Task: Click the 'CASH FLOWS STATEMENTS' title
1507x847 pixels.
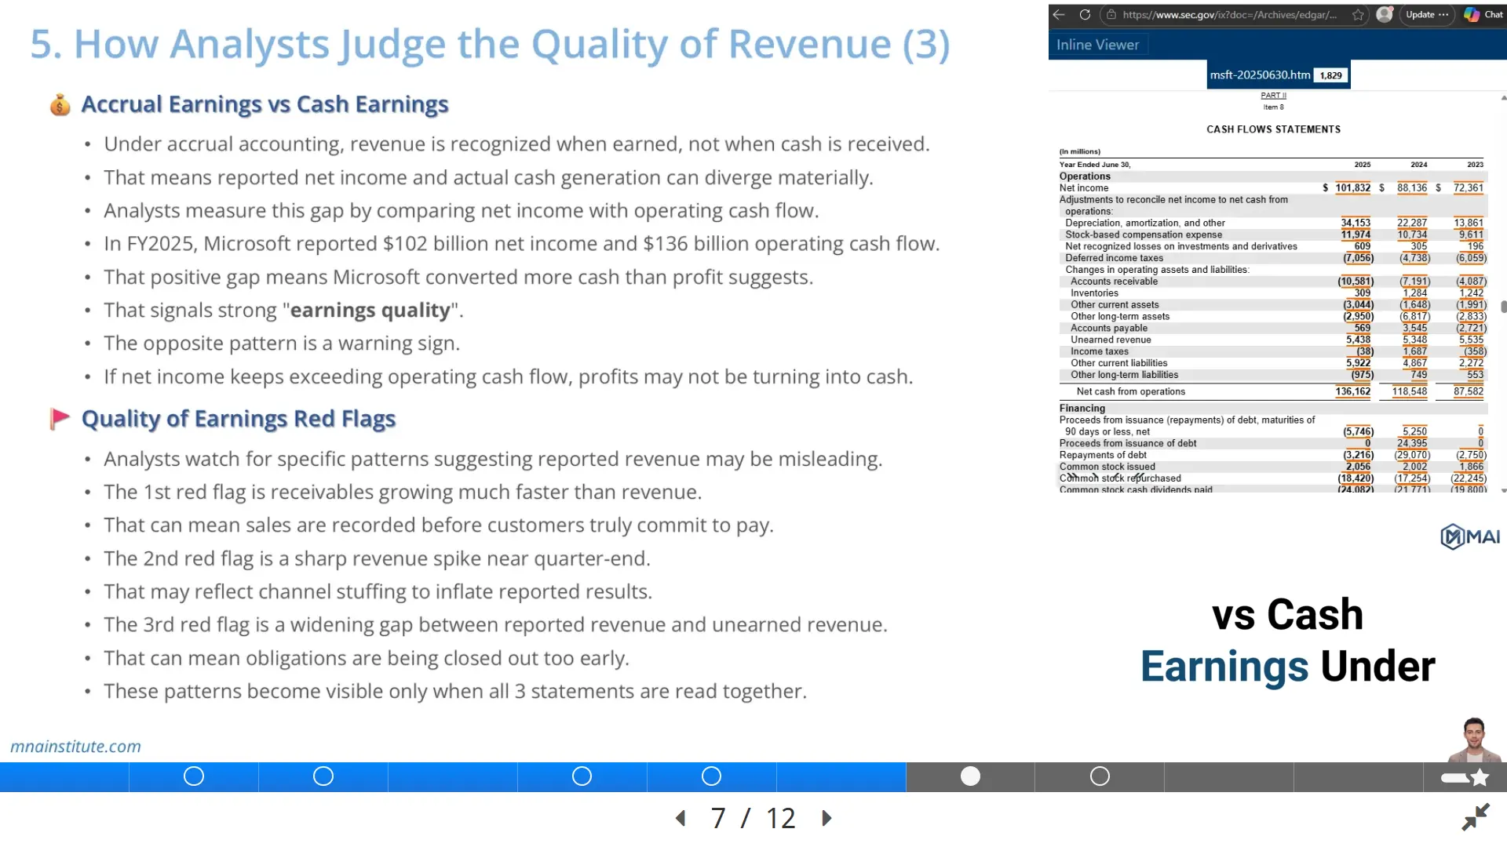Action: pyautogui.click(x=1273, y=129)
